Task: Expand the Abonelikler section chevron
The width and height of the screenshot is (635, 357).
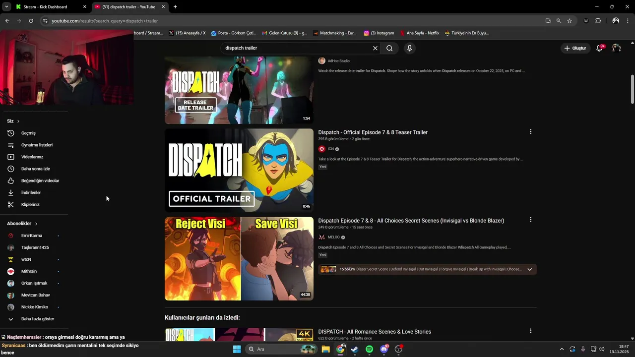Action: point(36,224)
